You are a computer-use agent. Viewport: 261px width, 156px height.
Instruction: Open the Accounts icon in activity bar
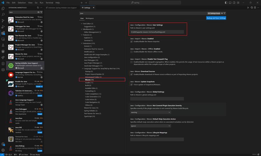pyautogui.click(x=3, y=144)
